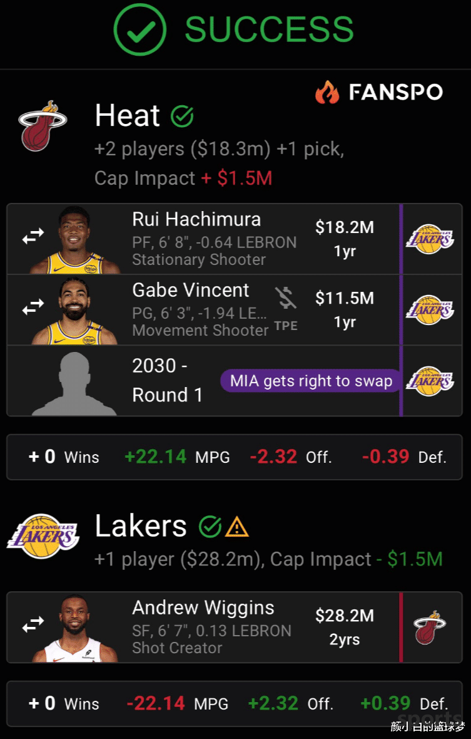Click the Heat logo in Andrew Wiggins' row
The height and width of the screenshot is (739, 471).
pos(429,628)
